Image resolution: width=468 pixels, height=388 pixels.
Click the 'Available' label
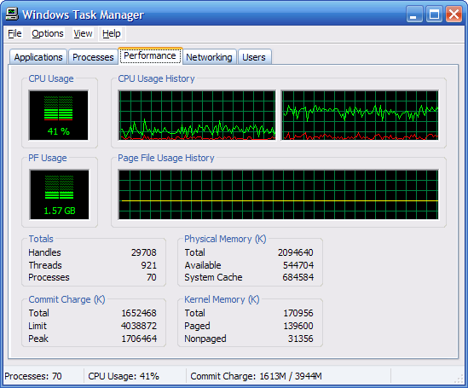coord(203,265)
